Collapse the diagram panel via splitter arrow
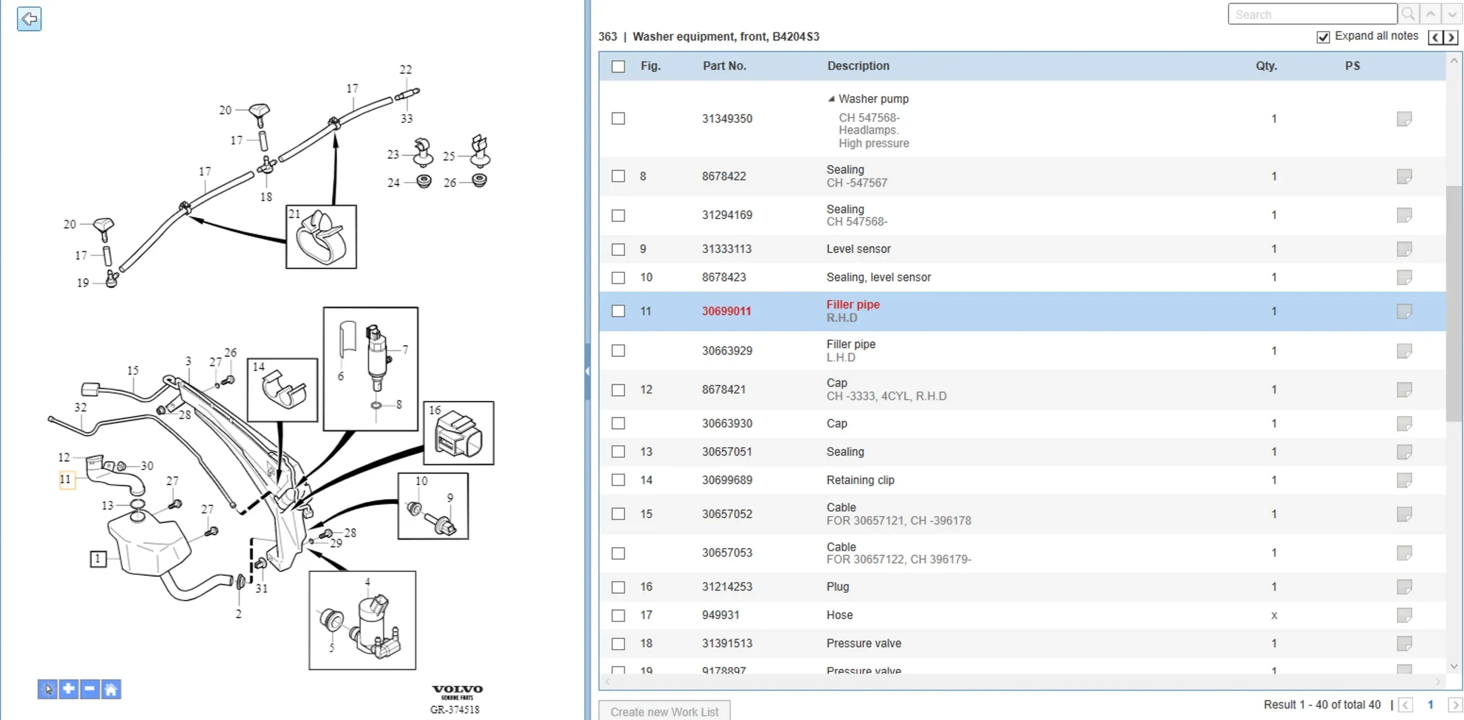The image size is (1464, 720). point(587,371)
